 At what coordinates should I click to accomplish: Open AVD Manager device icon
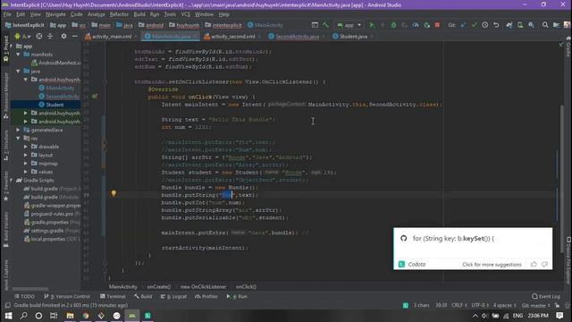pos(520,25)
